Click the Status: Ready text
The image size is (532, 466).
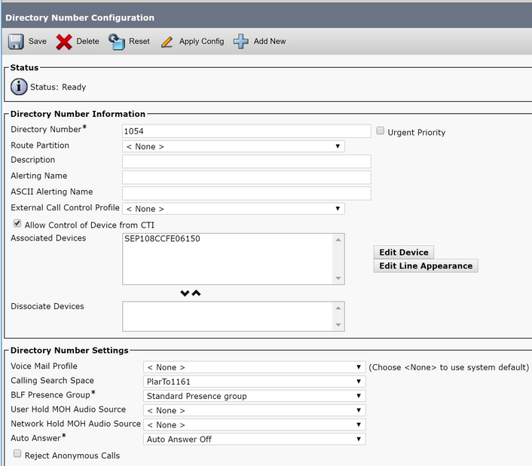(58, 87)
